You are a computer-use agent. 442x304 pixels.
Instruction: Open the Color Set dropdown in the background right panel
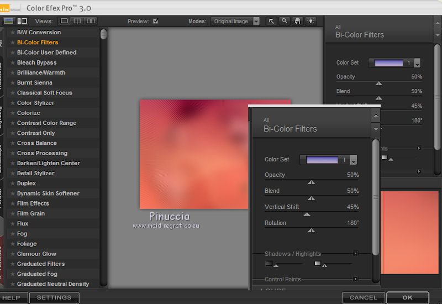pyautogui.click(x=418, y=63)
